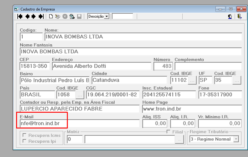Viewport: 248px width, 157px height.
Task: Open UF Cod. IBGE lookup button
Action: click(x=237, y=80)
